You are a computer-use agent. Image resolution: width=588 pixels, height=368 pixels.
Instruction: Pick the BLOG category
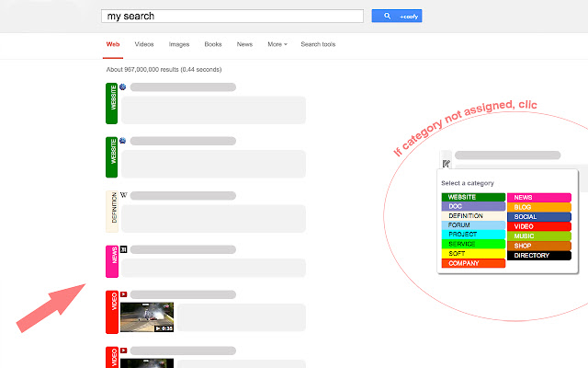click(x=539, y=207)
